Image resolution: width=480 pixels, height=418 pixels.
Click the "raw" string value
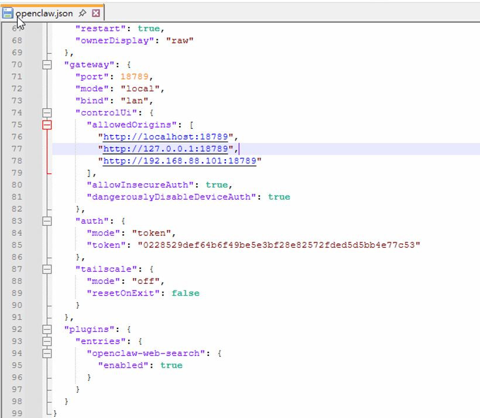pyautogui.click(x=180, y=40)
